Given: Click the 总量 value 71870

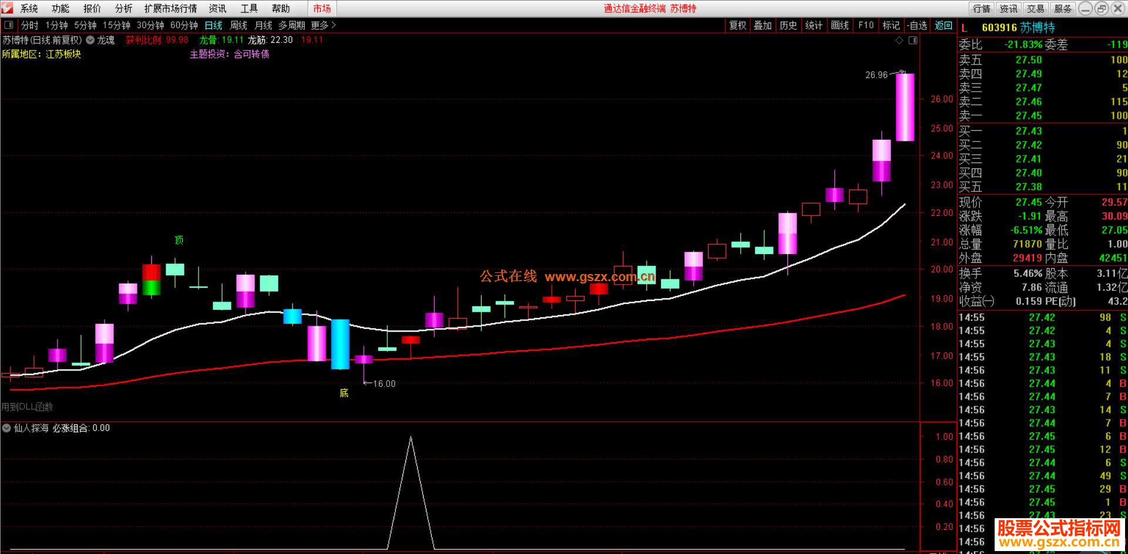Looking at the screenshot, I should (1027, 244).
